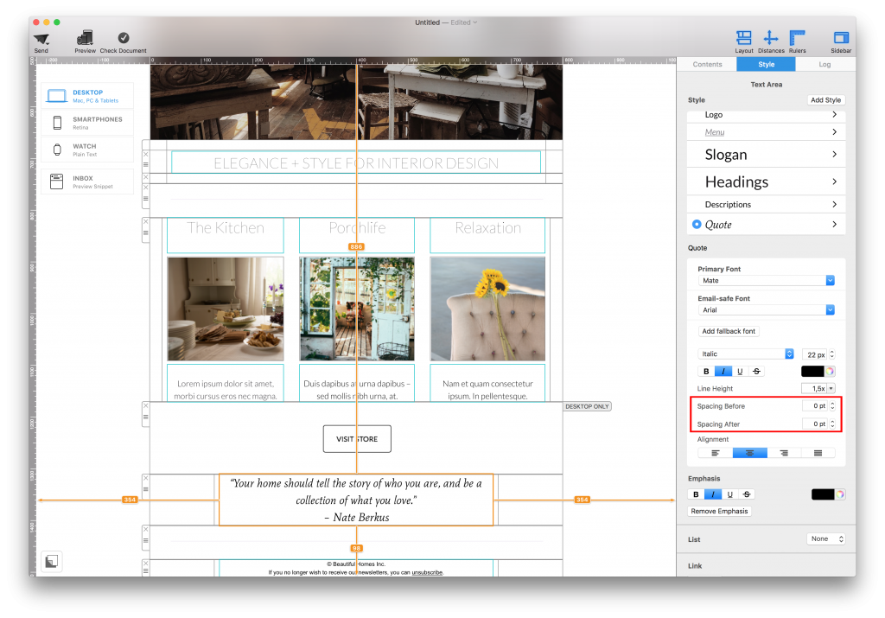Toggle the Layout guides icon

coord(743,38)
